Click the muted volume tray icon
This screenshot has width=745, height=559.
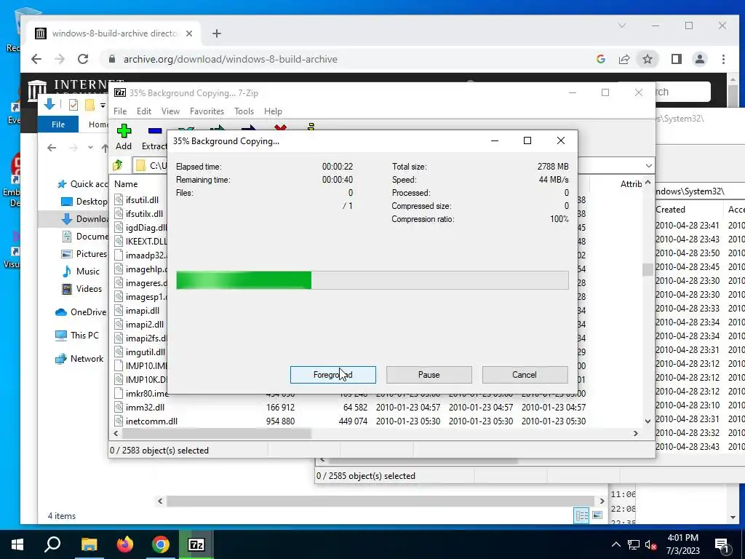pos(650,545)
